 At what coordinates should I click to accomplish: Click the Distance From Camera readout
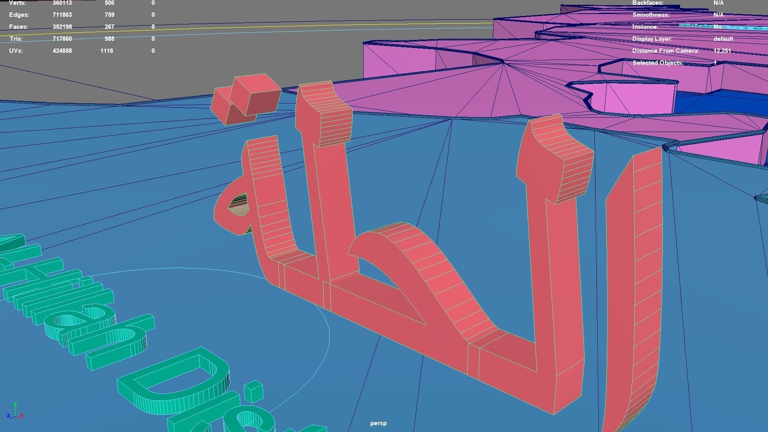tap(722, 51)
